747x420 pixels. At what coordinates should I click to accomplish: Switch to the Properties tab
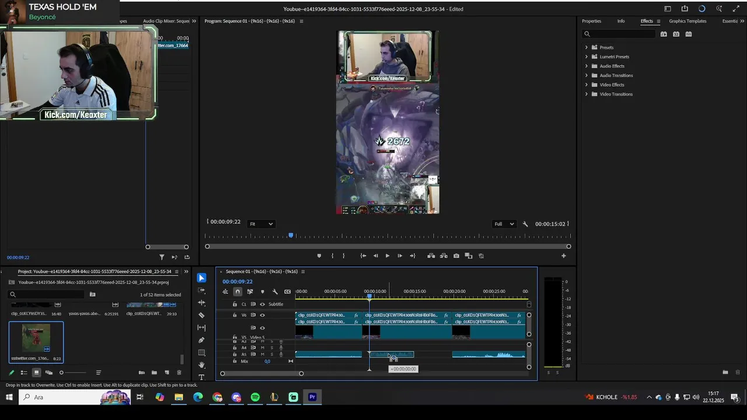pos(591,21)
